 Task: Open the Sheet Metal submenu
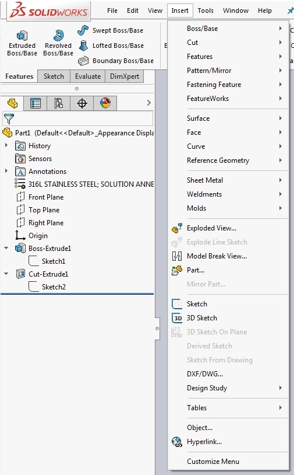(228, 180)
